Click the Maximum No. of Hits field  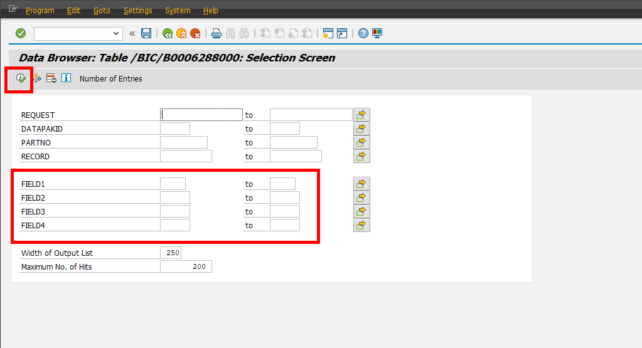(186, 266)
